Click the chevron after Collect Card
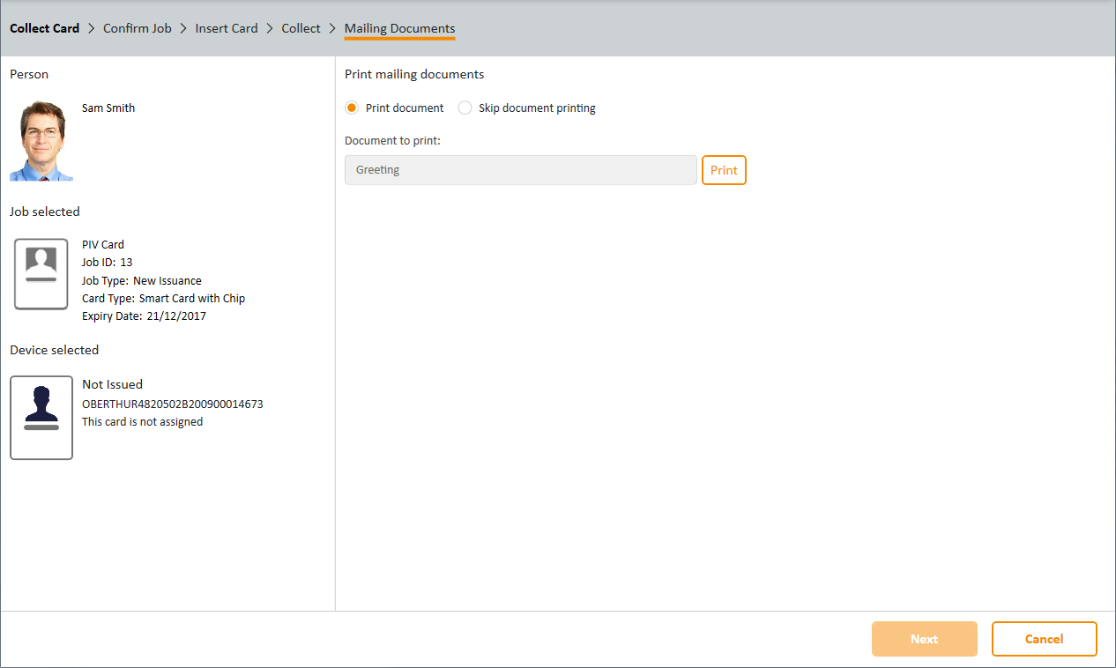Screen dimensions: 1116x668 (91, 28)
